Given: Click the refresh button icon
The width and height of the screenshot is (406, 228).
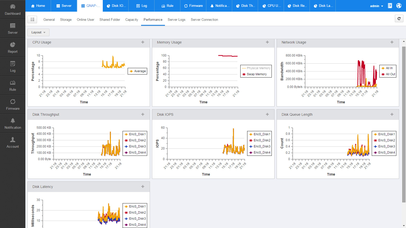Looking at the screenshot, I should pyautogui.click(x=399, y=18).
